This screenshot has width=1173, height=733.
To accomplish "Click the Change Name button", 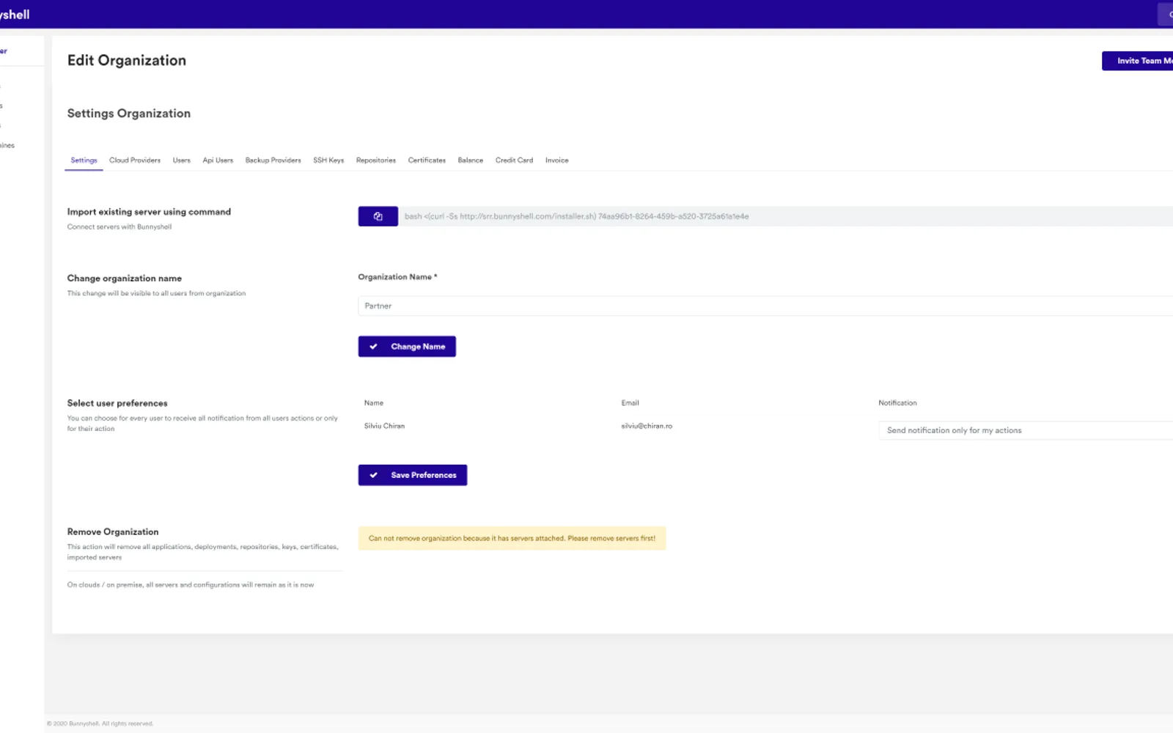I will coord(407,347).
